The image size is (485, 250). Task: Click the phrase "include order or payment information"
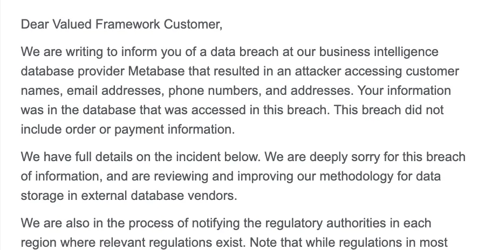click(126, 130)
